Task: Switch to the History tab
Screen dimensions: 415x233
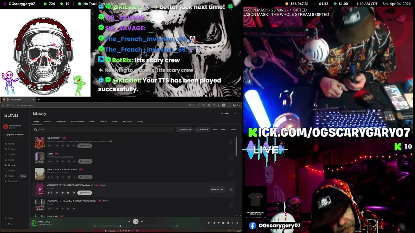Action: click(140, 121)
